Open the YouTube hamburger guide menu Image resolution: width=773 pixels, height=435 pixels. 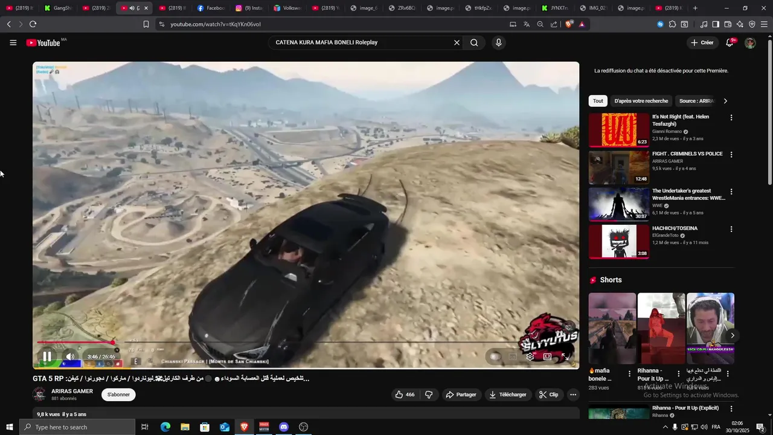(13, 43)
